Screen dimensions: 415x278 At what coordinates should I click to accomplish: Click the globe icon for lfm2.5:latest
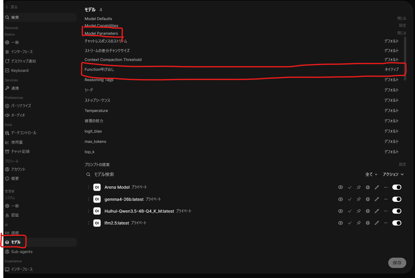coord(368,223)
